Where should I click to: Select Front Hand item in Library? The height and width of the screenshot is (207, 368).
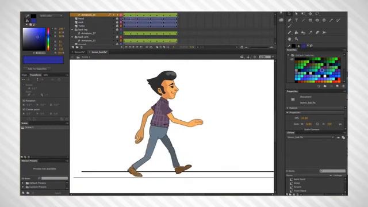click(300, 191)
